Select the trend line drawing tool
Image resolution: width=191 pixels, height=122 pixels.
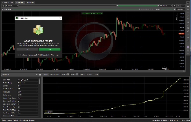[188, 16]
